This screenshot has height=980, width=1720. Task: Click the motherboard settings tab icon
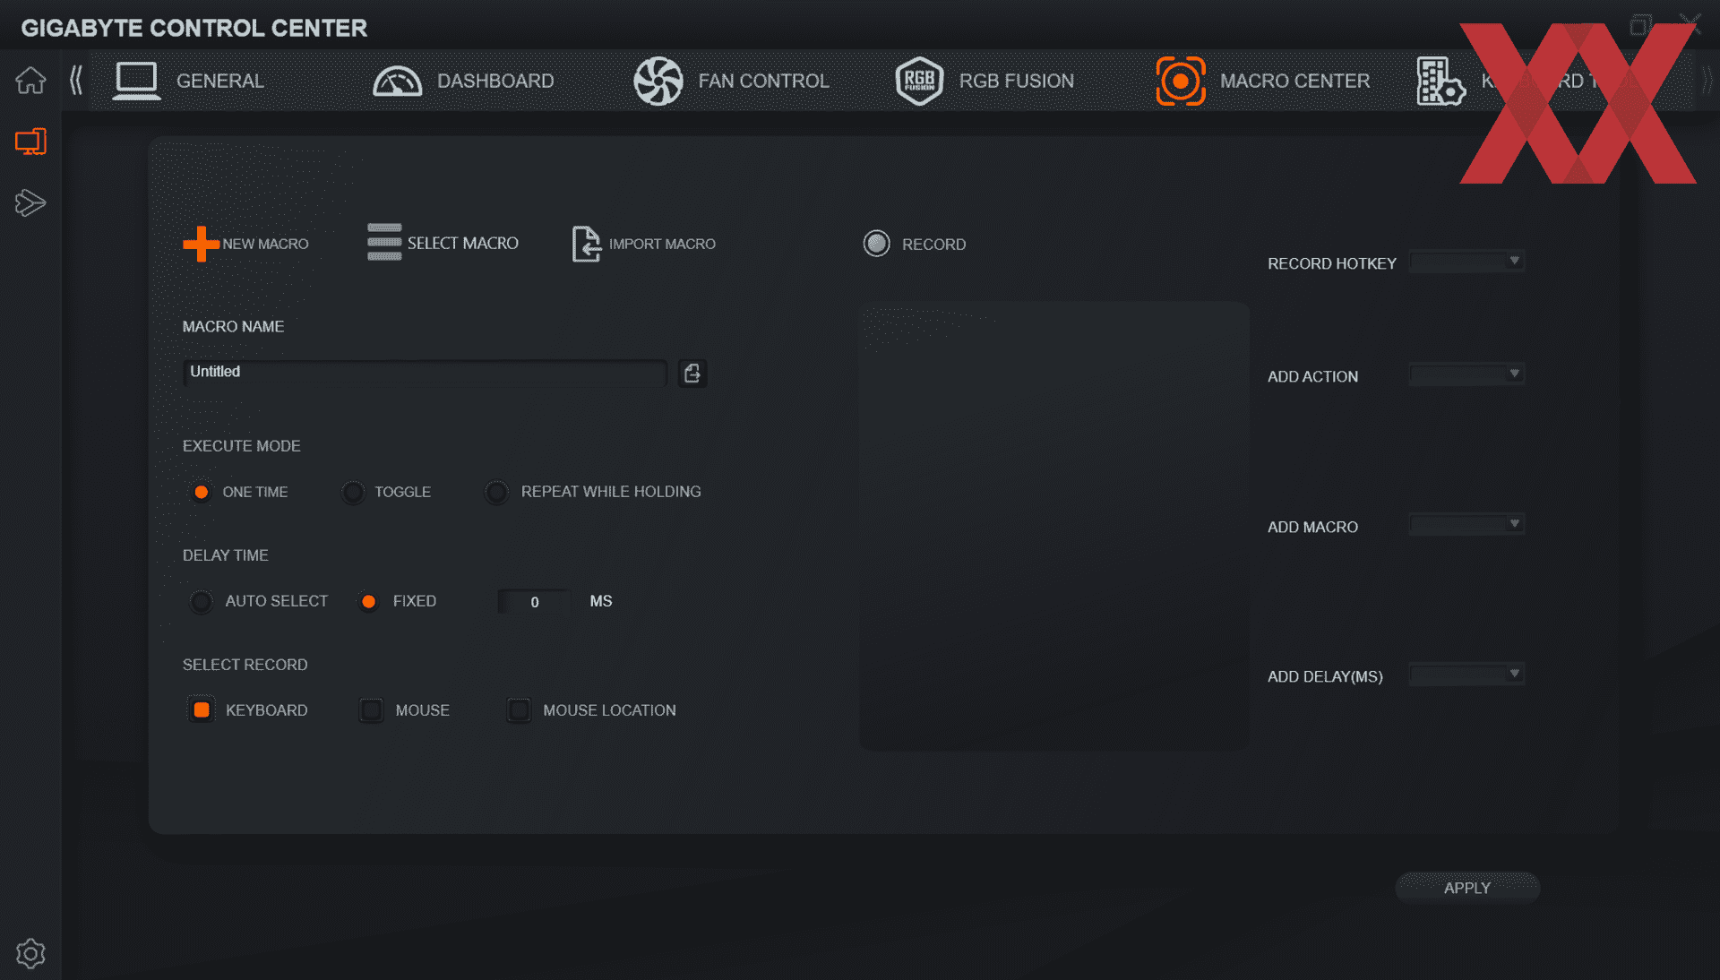1440,82
